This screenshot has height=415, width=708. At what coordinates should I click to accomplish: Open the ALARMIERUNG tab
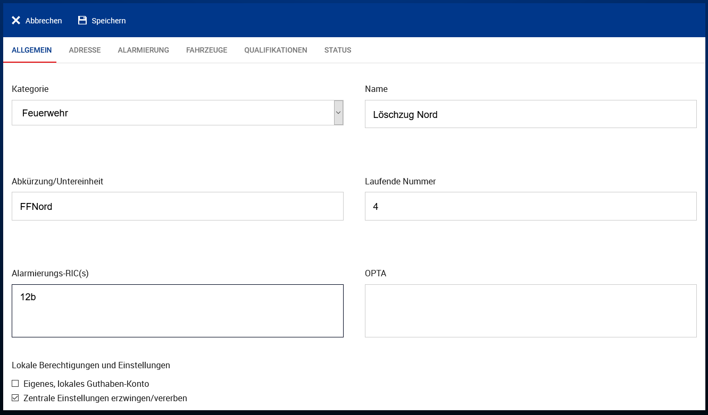click(x=144, y=50)
